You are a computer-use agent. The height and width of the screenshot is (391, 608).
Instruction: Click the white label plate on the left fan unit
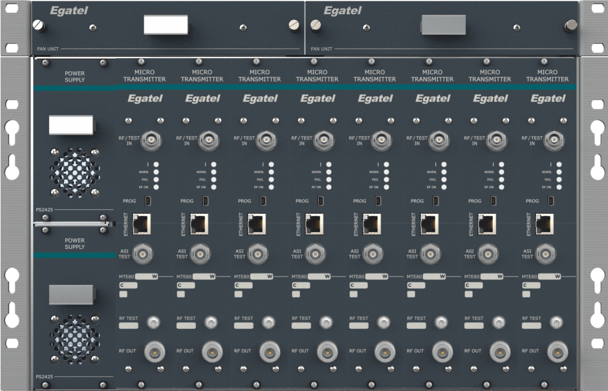pyautogui.click(x=166, y=25)
